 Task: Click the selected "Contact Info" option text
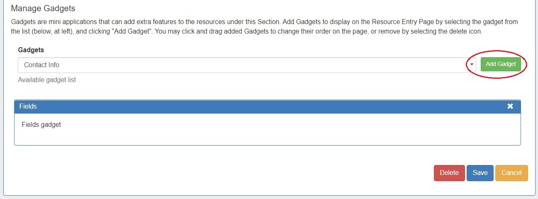pos(41,65)
